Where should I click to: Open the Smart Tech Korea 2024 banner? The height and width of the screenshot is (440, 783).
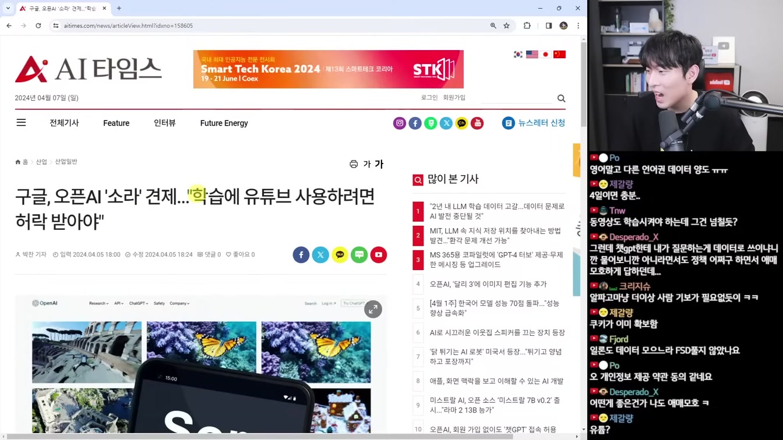tap(328, 69)
